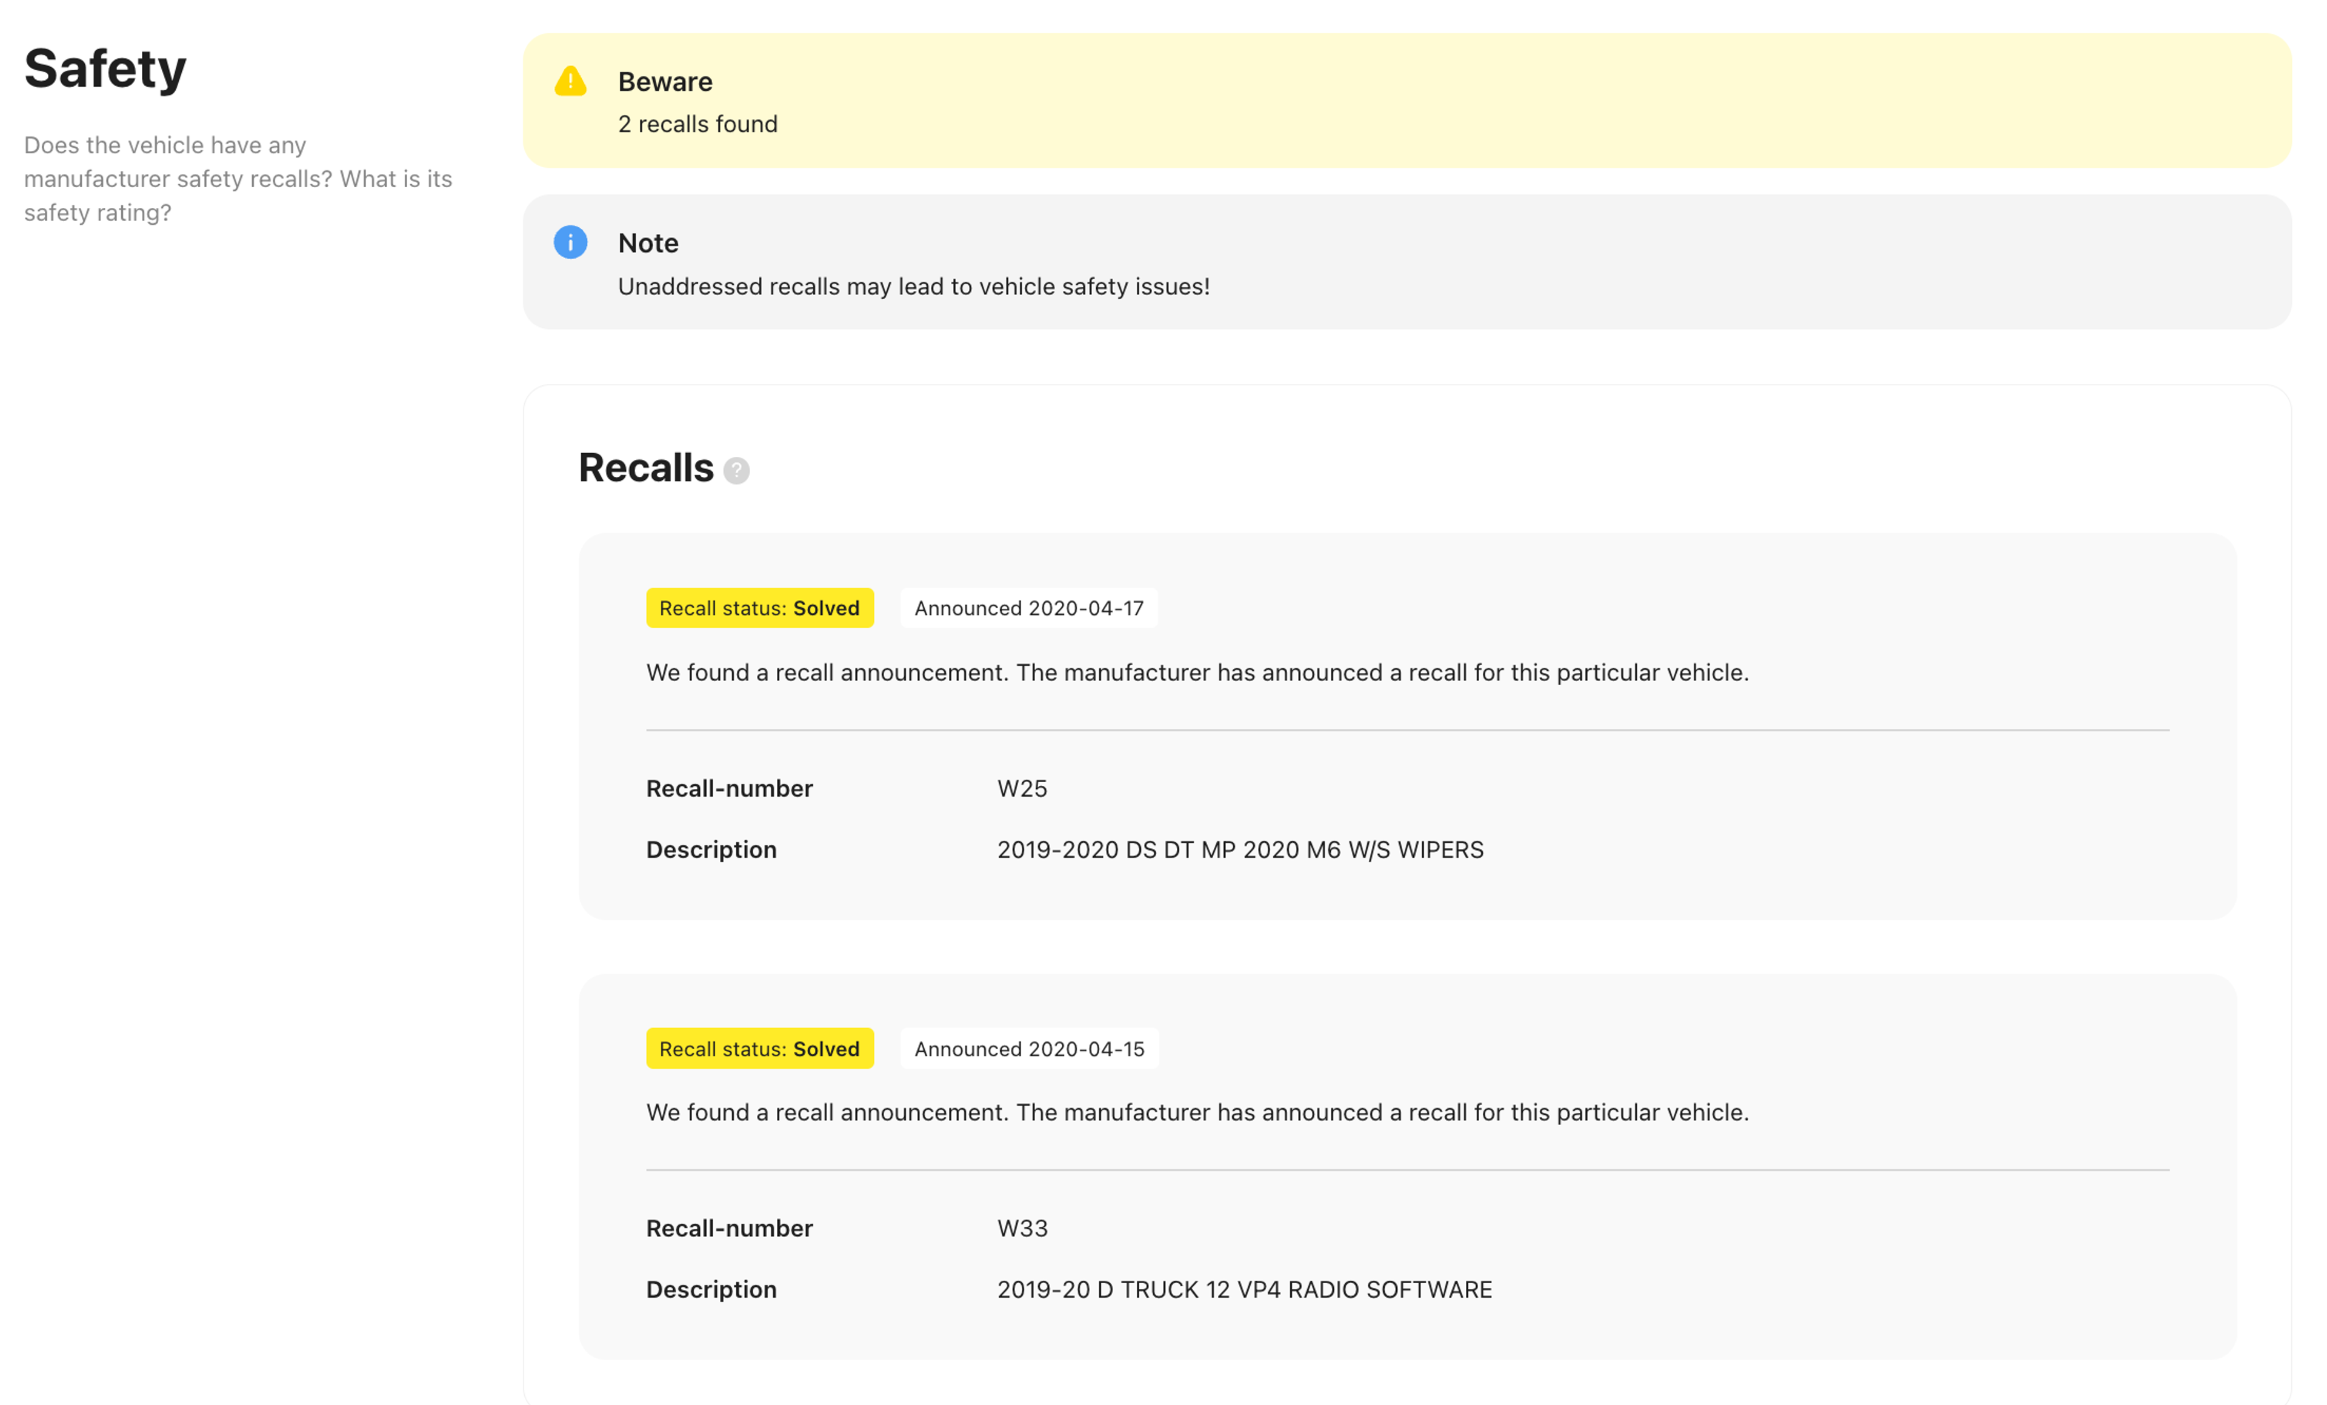This screenshot has width=2327, height=1405.
Task: Click the W/S WIPERS description text
Action: (x=1240, y=850)
